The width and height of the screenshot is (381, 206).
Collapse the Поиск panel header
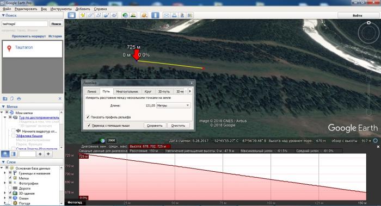point(9,15)
